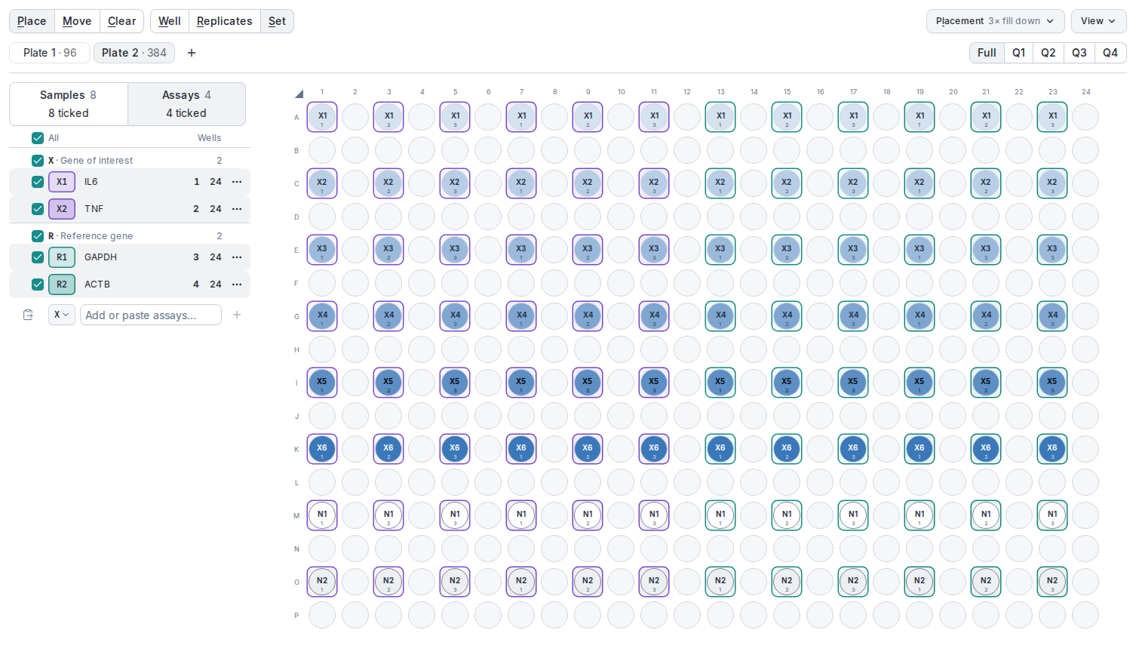Screen dimensions: 1136x664
Task: Open the Clear menu
Action: [x=121, y=21]
